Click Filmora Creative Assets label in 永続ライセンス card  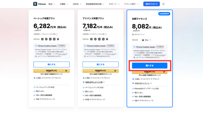click(x=146, y=47)
